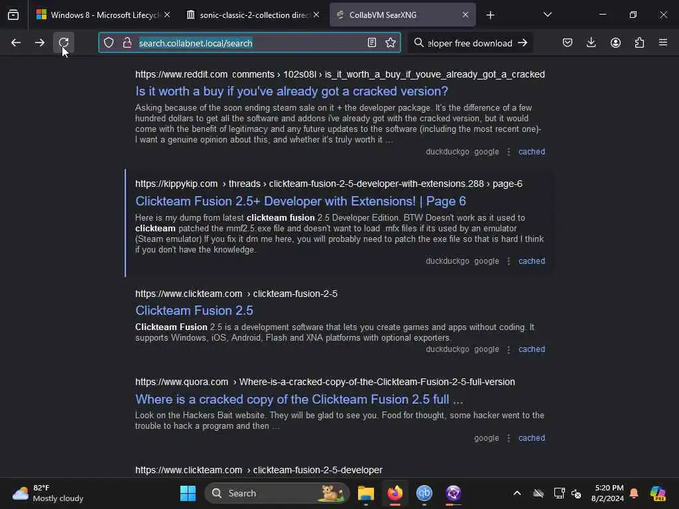This screenshot has height=509, width=679.
Task: Submit the search with the arrow button
Action: (x=523, y=43)
